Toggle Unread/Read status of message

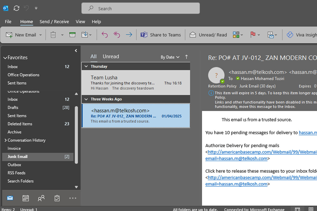coord(208,35)
